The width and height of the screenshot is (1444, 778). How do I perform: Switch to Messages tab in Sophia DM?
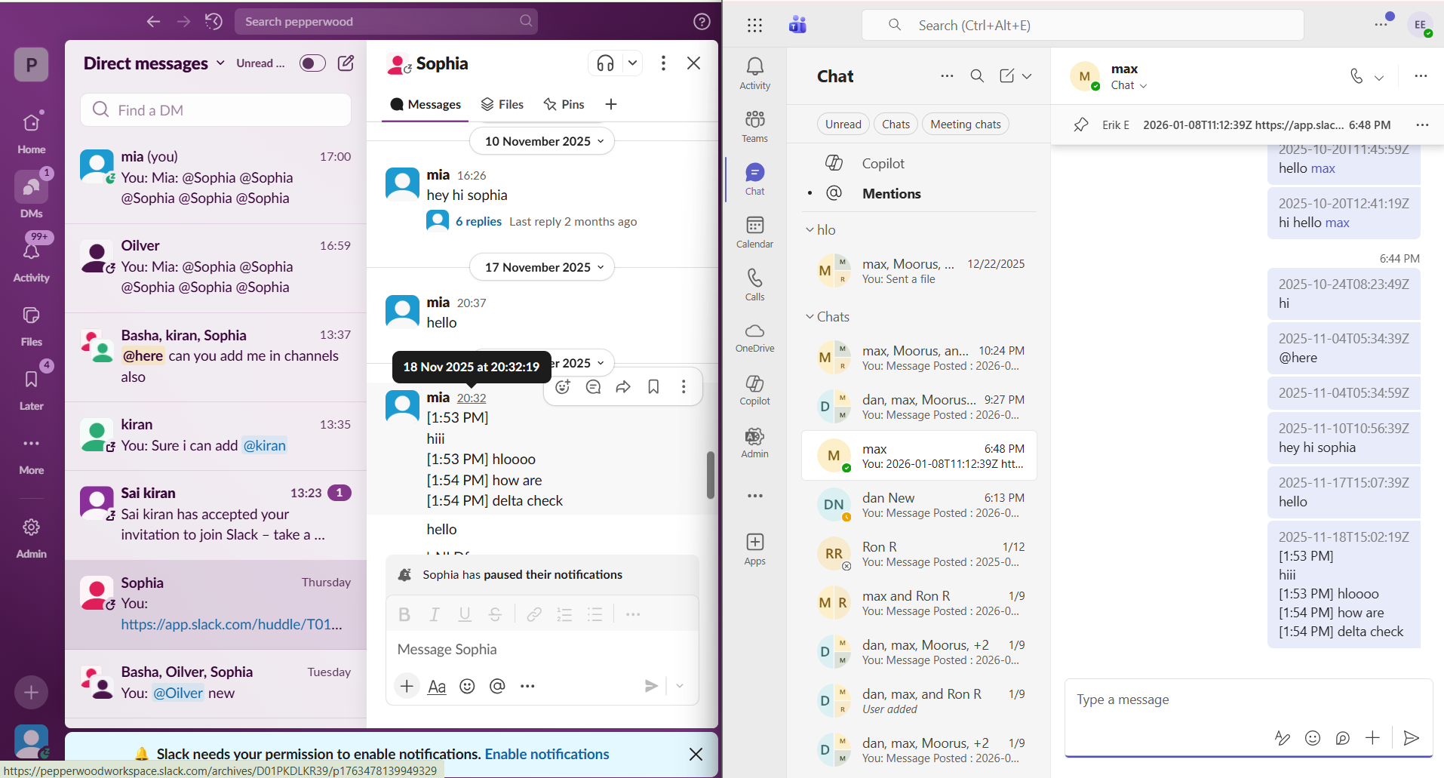coord(426,104)
